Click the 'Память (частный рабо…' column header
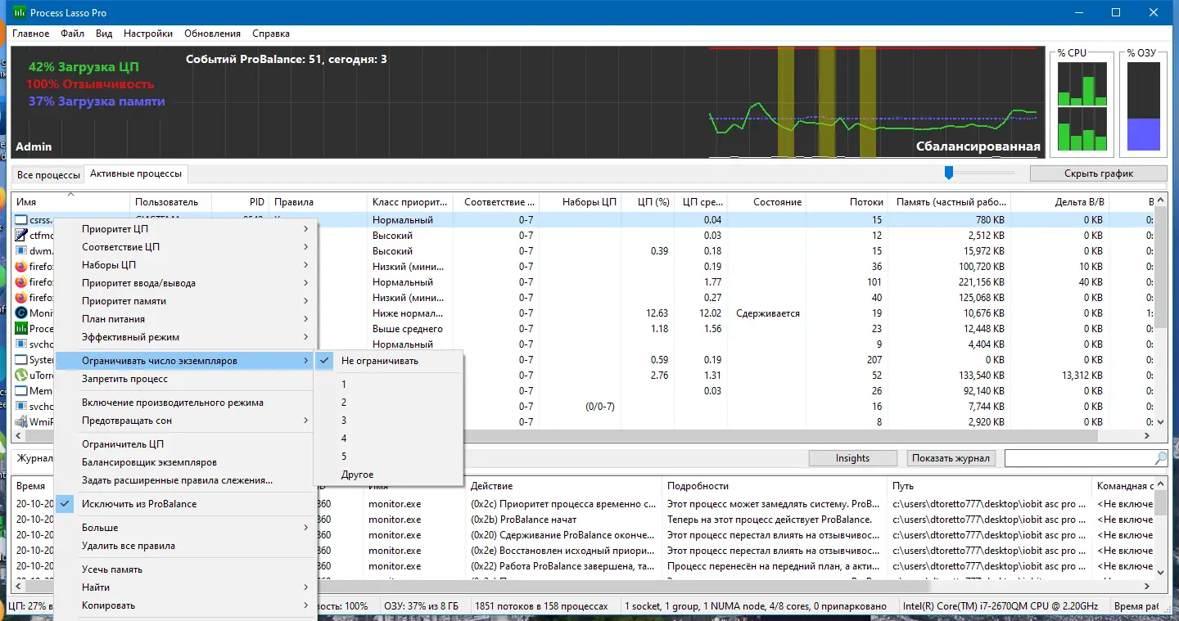The height and width of the screenshot is (621, 1179). click(x=951, y=202)
